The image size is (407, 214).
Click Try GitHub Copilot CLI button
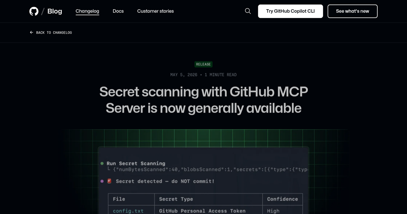[290, 11]
